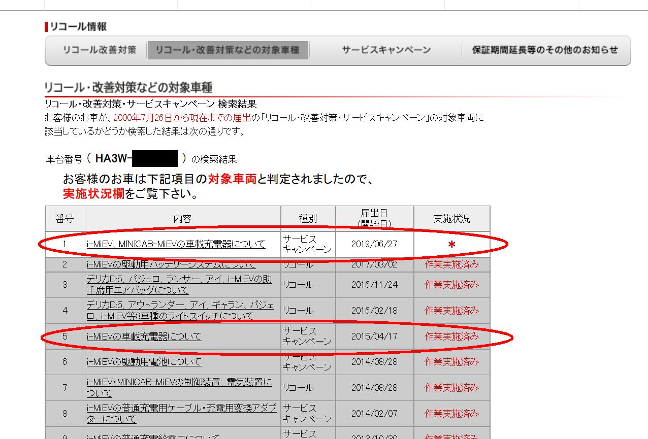This screenshot has height=439, width=648.
Task: Click the 届出日 (開始日) column header
Action: coord(374,219)
